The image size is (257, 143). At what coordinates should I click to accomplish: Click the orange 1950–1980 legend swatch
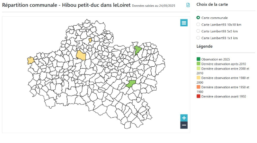(x=199, y=87)
